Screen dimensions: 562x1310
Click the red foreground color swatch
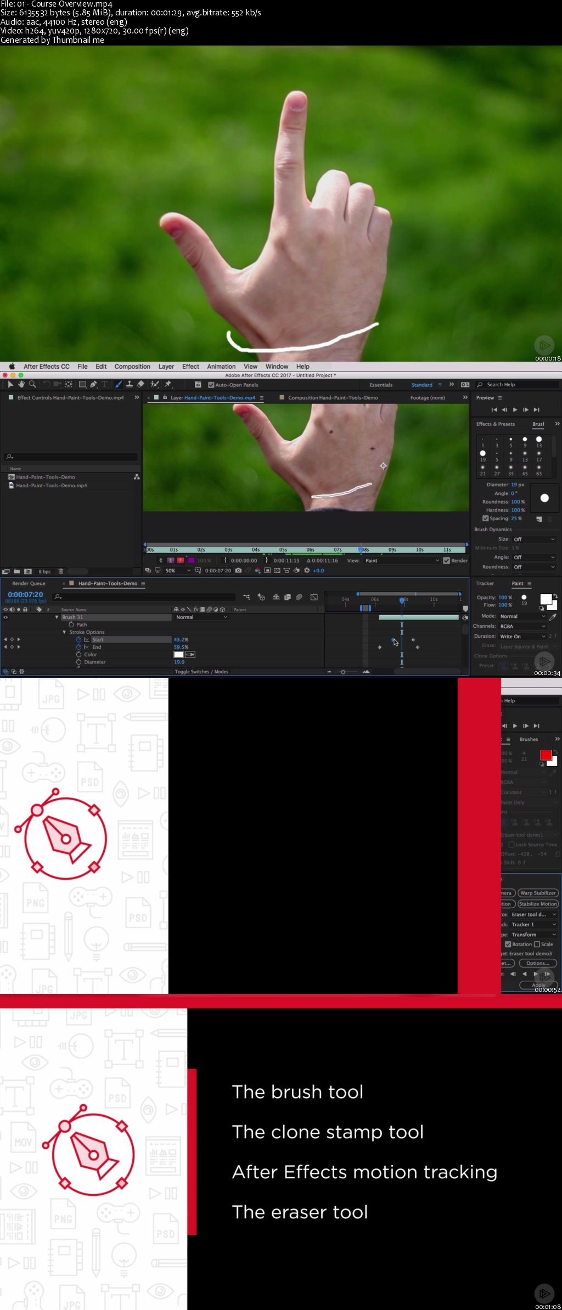click(x=546, y=755)
